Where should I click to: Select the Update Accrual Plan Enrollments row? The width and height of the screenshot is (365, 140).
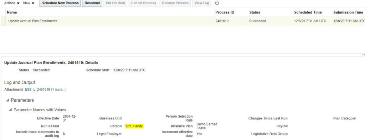point(182,21)
